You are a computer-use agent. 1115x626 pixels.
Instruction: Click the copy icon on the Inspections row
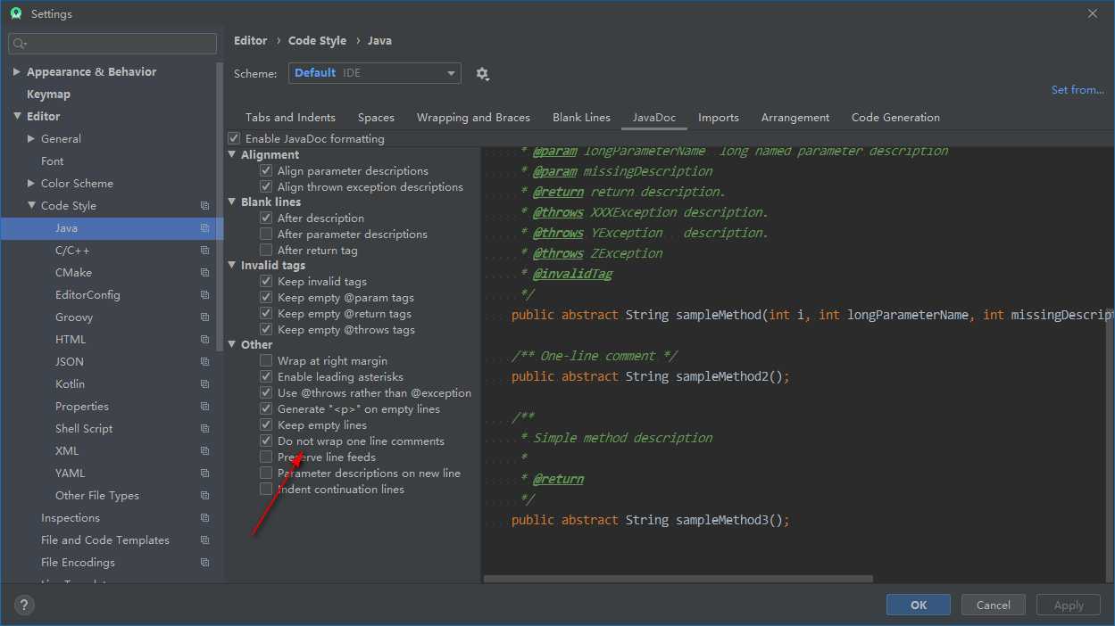pos(204,518)
